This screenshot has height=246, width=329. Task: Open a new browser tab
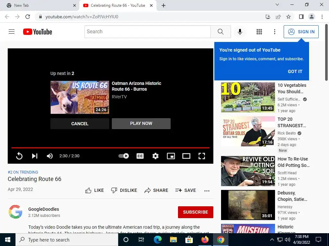(164, 5)
